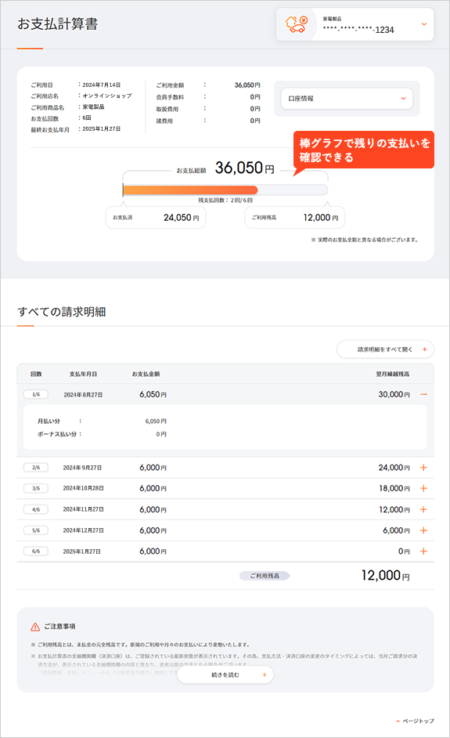Click the お支払計算書 page title

coord(57,24)
